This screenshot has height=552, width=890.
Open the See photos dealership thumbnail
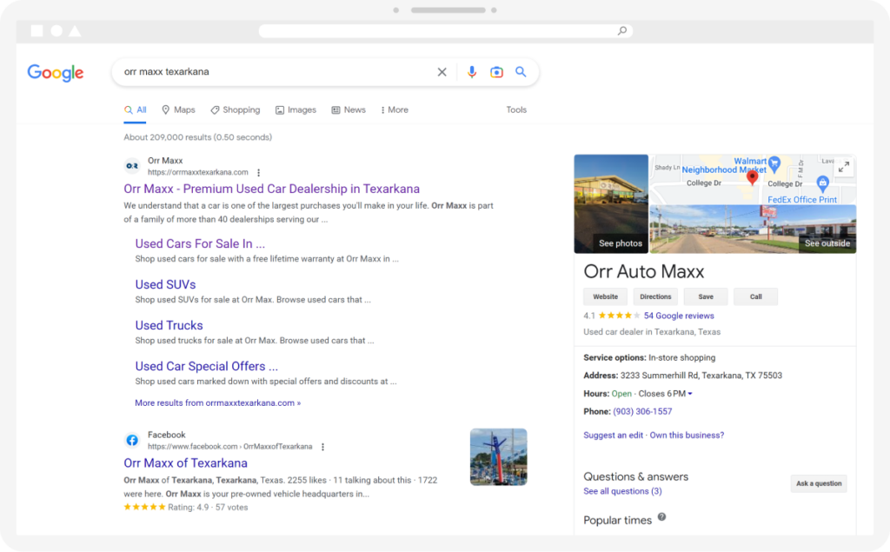tap(611, 204)
